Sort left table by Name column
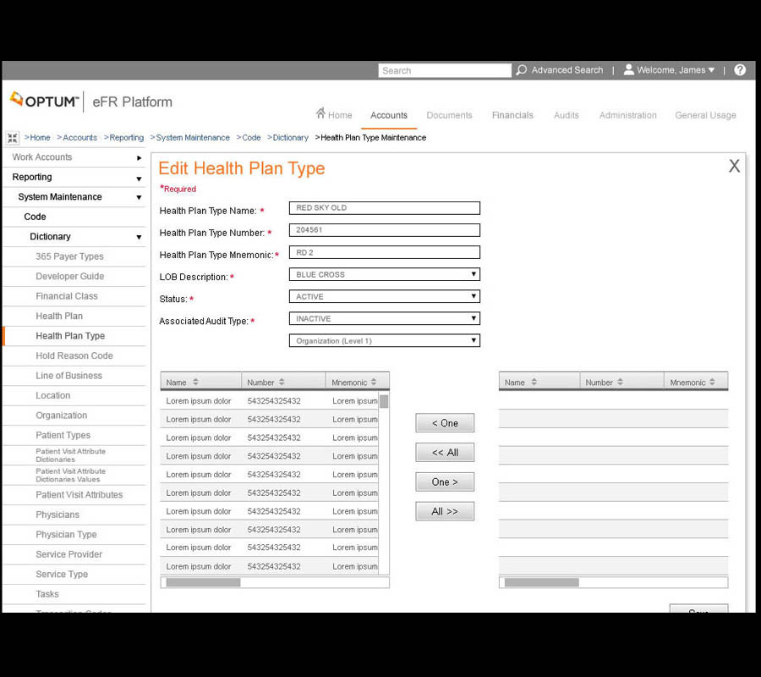 tap(195, 383)
